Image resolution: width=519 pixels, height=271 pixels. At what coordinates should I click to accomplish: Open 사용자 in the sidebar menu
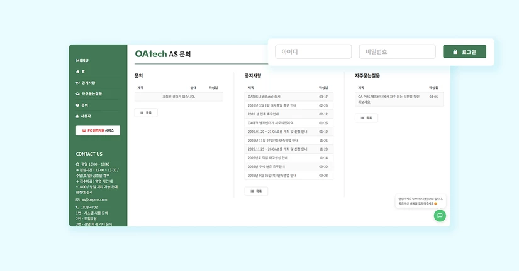[x=84, y=116]
